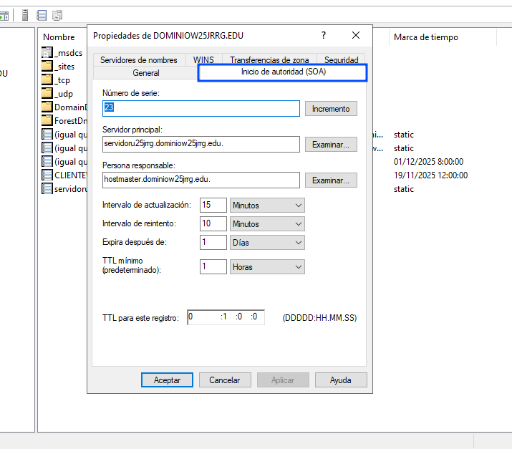The height and width of the screenshot is (449, 512).
Task: Select the servidoru record icon
Action: (x=47, y=189)
